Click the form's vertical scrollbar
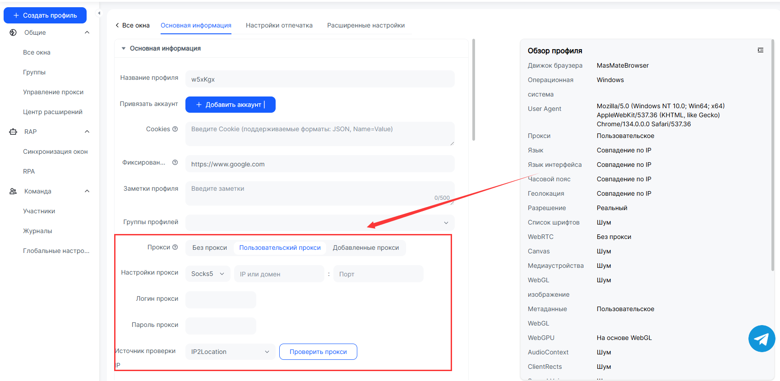 (473, 90)
